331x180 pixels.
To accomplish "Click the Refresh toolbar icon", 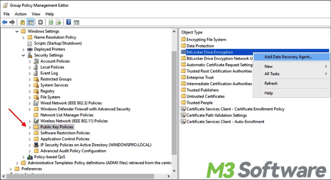I will click(x=51, y=22).
